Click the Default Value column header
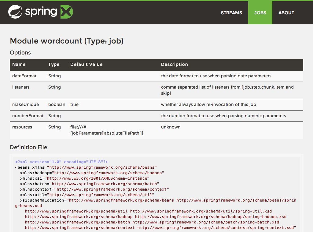313x232 pixels. click(x=86, y=65)
